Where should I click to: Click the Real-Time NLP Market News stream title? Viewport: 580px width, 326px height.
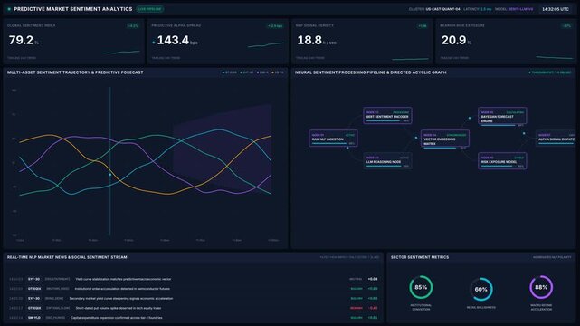tap(67, 257)
